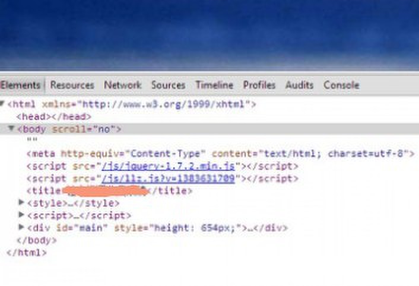Select the head element node
The height and width of the screenshot is (286, 419).
click(54, 117)
